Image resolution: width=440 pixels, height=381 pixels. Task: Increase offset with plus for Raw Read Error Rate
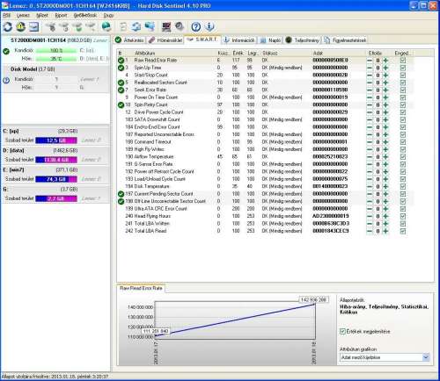click(385, 61)
